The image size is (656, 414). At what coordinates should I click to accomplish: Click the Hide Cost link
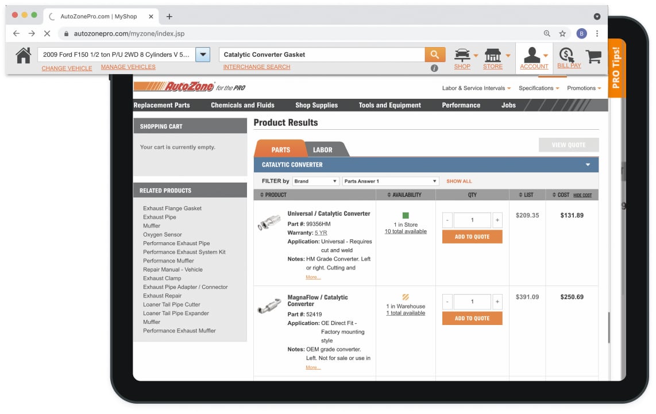(582, 195)
